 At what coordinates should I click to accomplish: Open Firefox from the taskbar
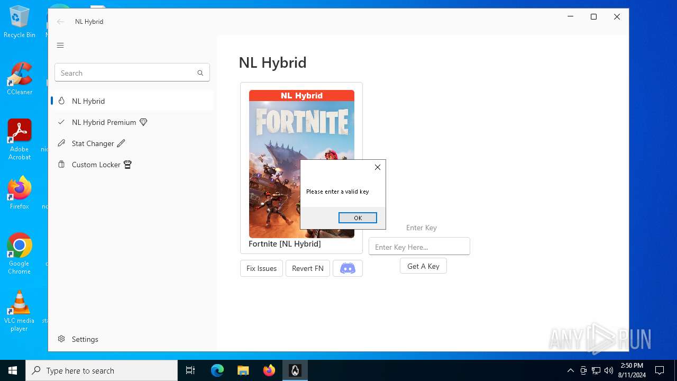coord(269,370)
